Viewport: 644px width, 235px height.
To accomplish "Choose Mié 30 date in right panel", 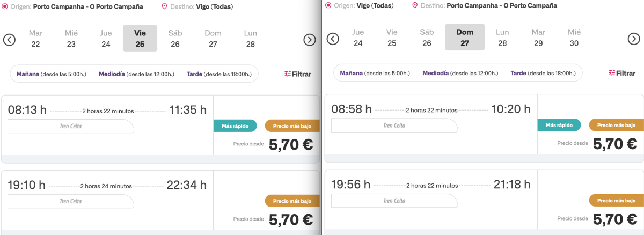I will [x=574, y=38].
